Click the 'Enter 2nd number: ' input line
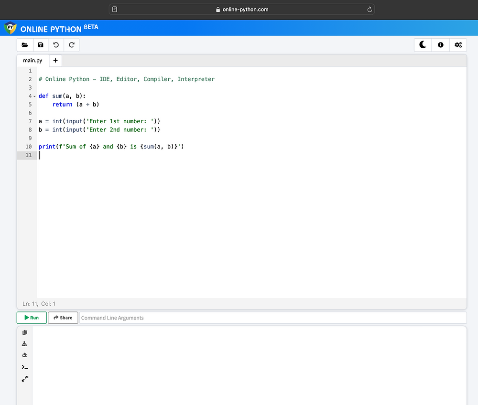The width and height of the screenshot is (478, 405). point(99,130)
